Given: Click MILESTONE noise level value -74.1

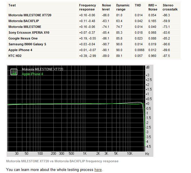Looking at the screenshot, I should coord(105,27).
